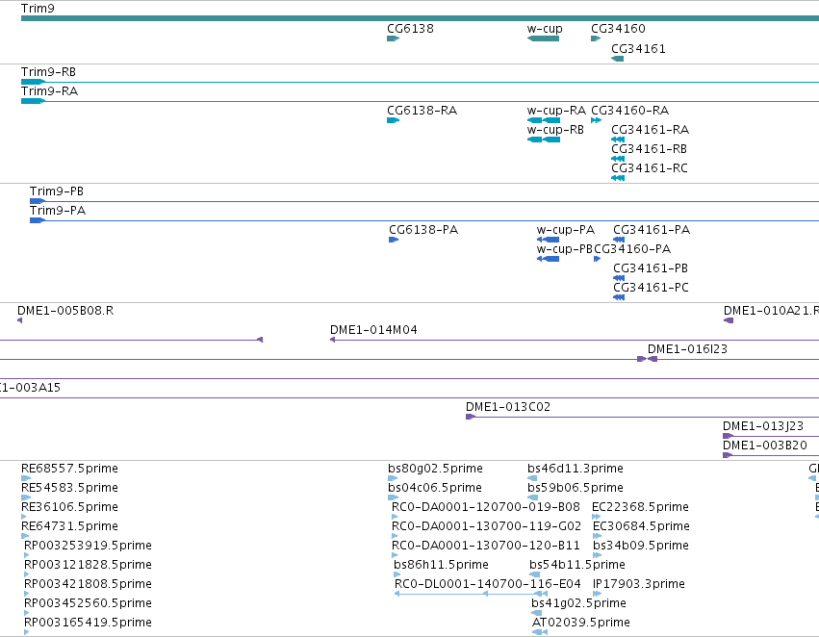
Task: Click the IP17903.3prime EST label
Action: point(639,584)
